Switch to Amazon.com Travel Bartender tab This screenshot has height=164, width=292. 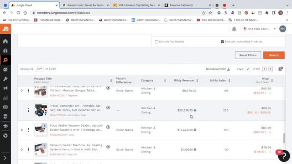(x=86, y=5)
